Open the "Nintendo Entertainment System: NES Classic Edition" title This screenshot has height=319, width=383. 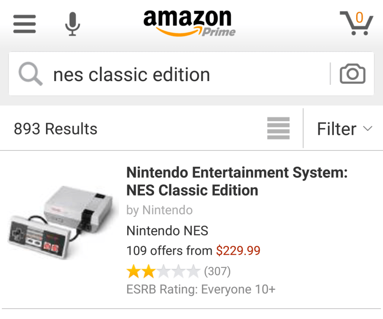coord(237,181)
